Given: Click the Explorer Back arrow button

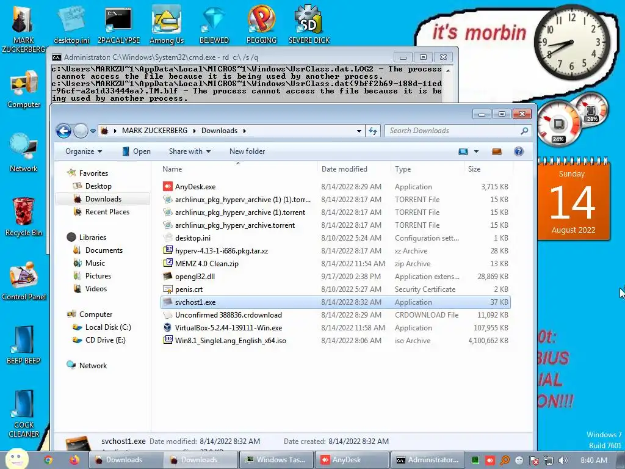Looking at the screenshot, I should coord(63,131).
